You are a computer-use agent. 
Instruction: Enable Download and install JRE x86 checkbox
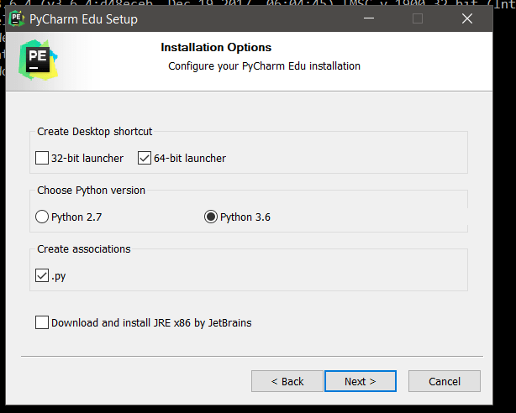click(x=42, y=322)
